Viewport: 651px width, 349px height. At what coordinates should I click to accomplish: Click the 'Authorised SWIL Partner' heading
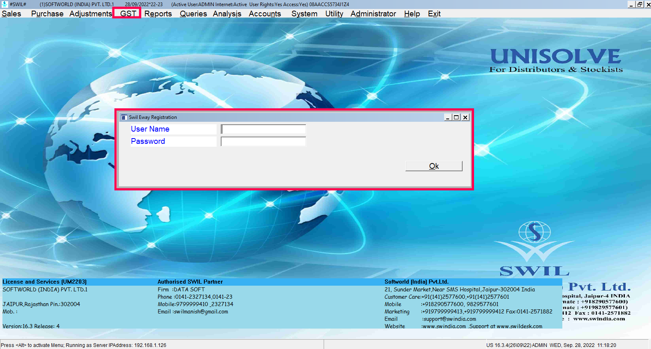[190, 282]
